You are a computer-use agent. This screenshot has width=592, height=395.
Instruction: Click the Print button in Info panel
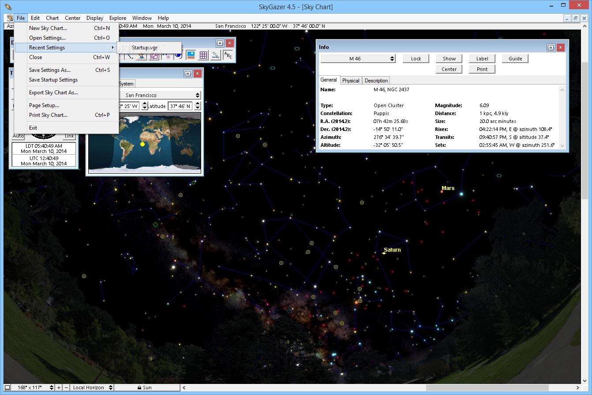[482, 69]
